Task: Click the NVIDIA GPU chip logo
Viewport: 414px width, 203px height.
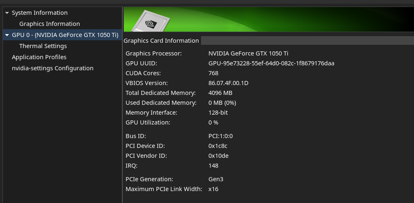Action: point(151,22)
